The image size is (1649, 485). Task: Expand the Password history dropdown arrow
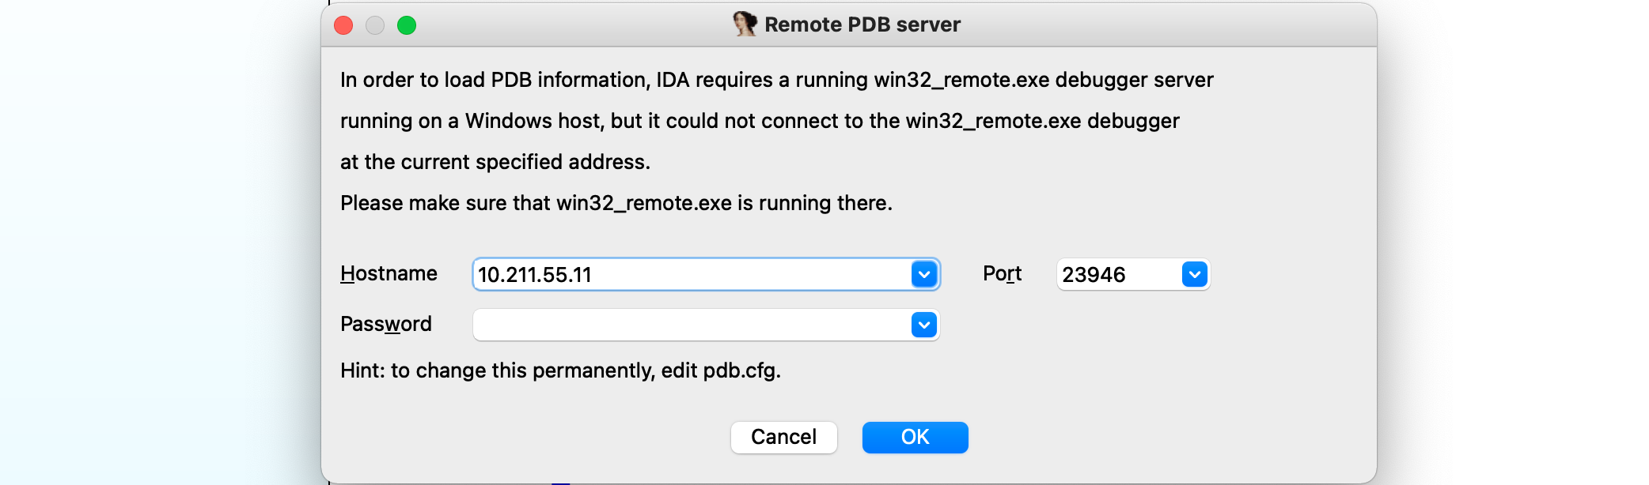923,325
